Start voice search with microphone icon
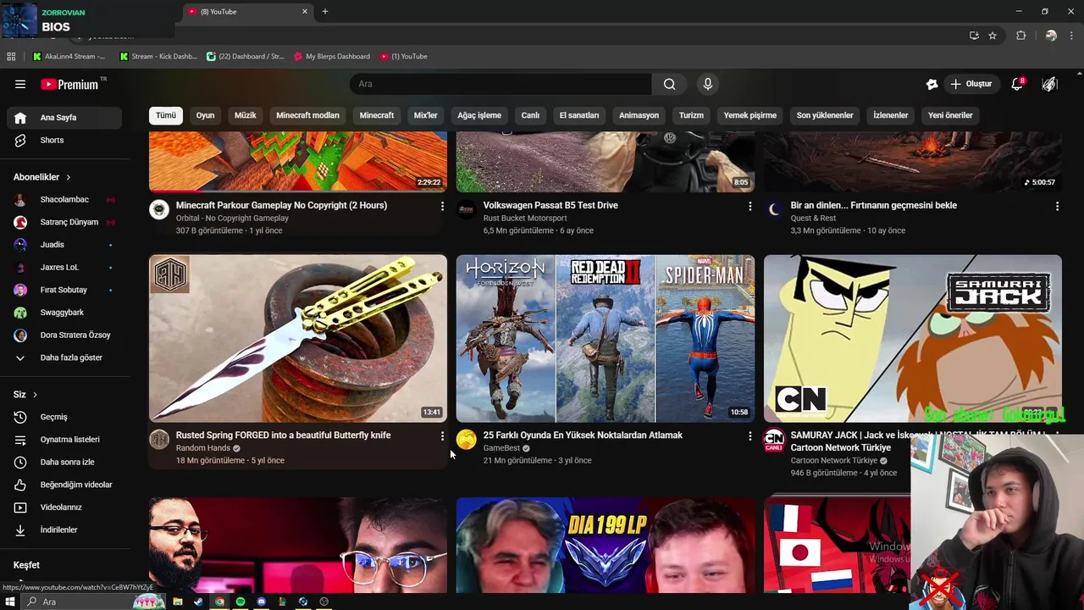This screenshot has width=1084, height=610. point(708,84)
